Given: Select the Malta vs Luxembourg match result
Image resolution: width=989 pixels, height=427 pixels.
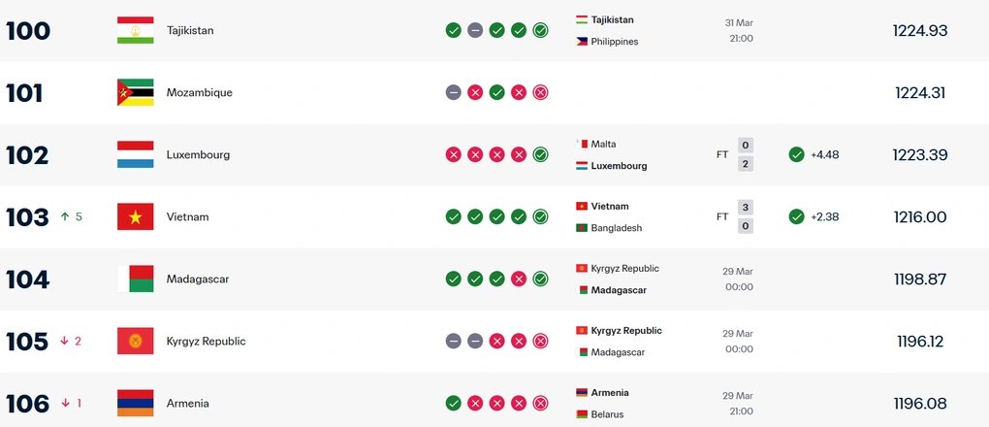Looking at the screenshot, I should point(664,154).
